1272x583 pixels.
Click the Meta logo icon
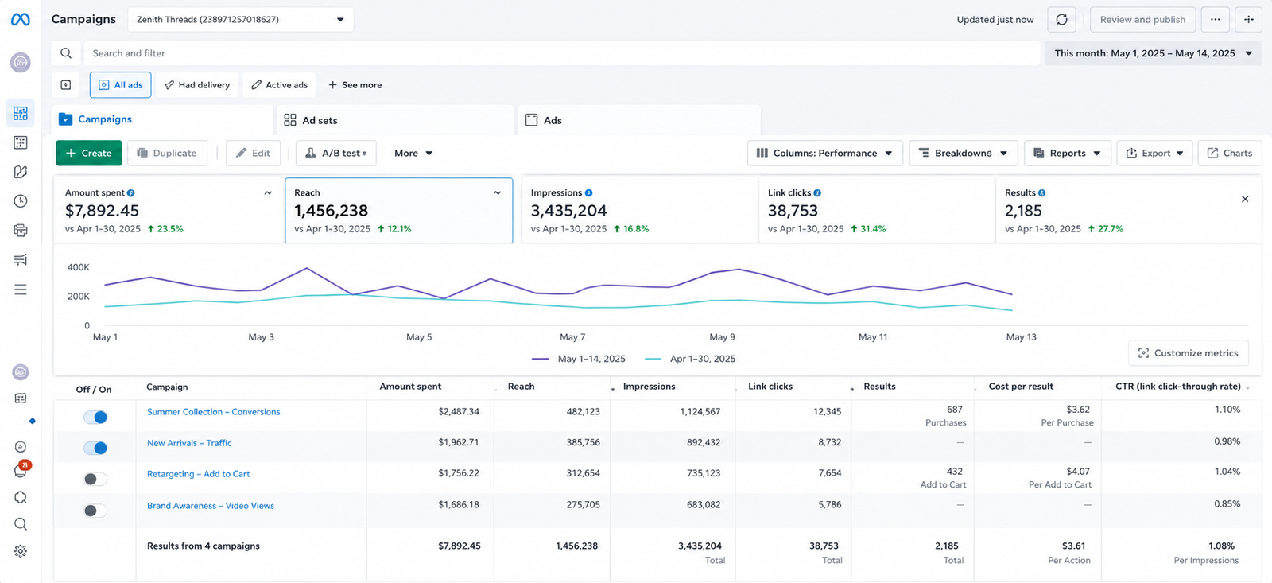pos(21,19)
